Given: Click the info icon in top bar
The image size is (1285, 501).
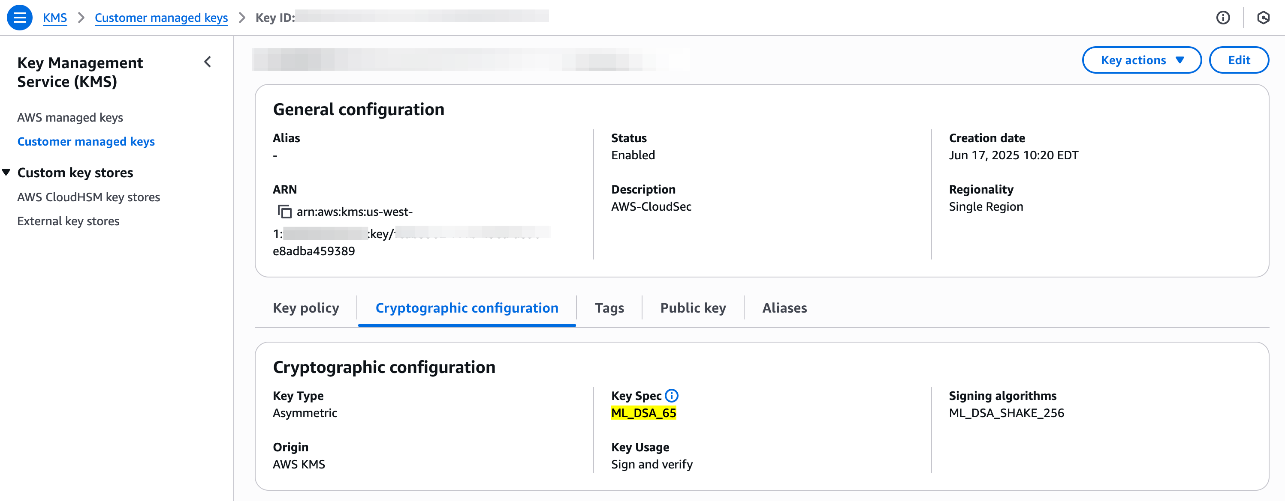Looking at the screenshot, I should click(x=1223, y=18).
